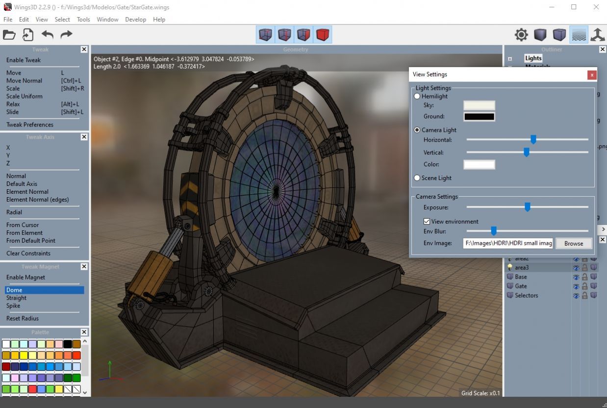Toggle the axes display icon
Viewport: 607px width, 408px height.
[x=598, y=34]
